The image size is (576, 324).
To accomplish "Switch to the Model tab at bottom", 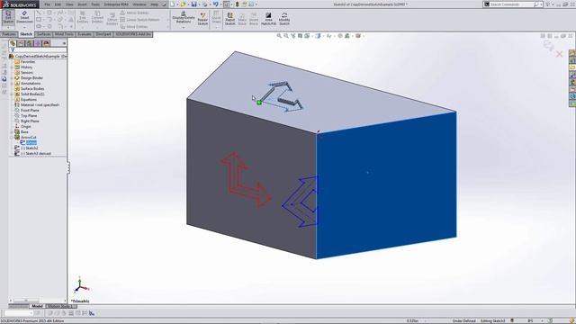I will coord(37,306).
